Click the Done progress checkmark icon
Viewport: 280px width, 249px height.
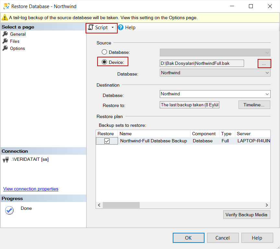(x=9, y=210)
